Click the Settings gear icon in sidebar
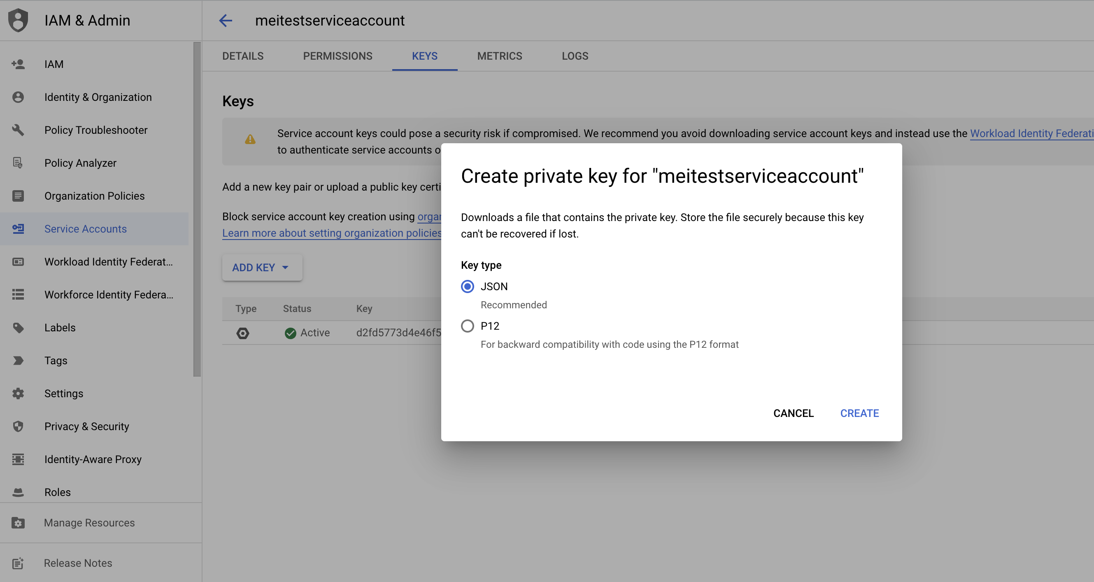The width and height of the screenshot is (1094, 582). [x=18, y=393]
